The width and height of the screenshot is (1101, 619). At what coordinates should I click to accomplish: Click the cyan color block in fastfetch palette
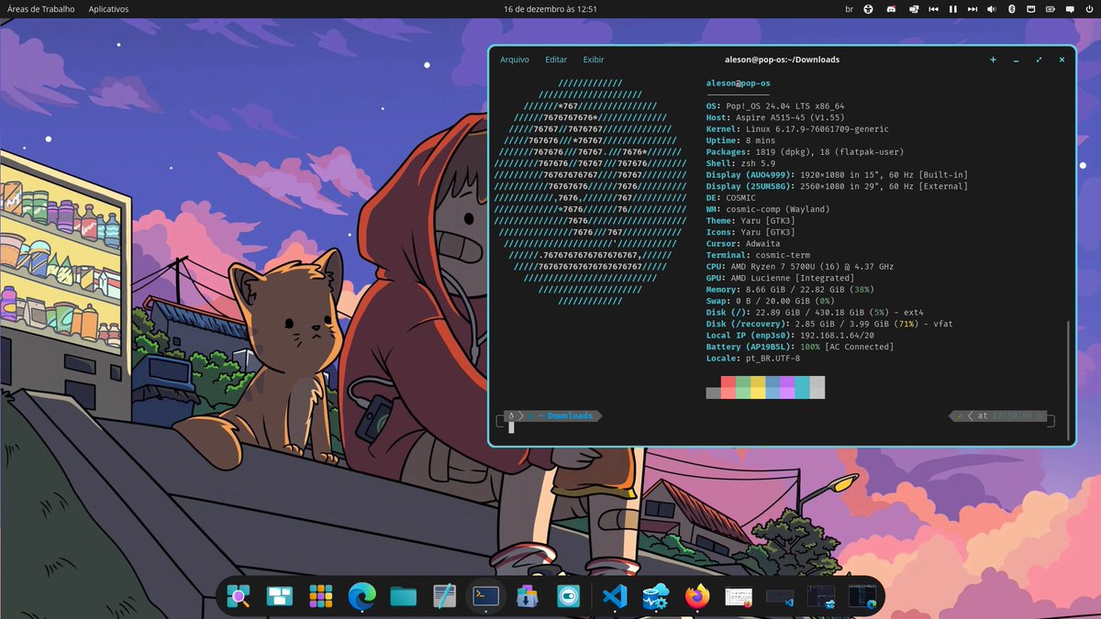(x=802, y=387)
